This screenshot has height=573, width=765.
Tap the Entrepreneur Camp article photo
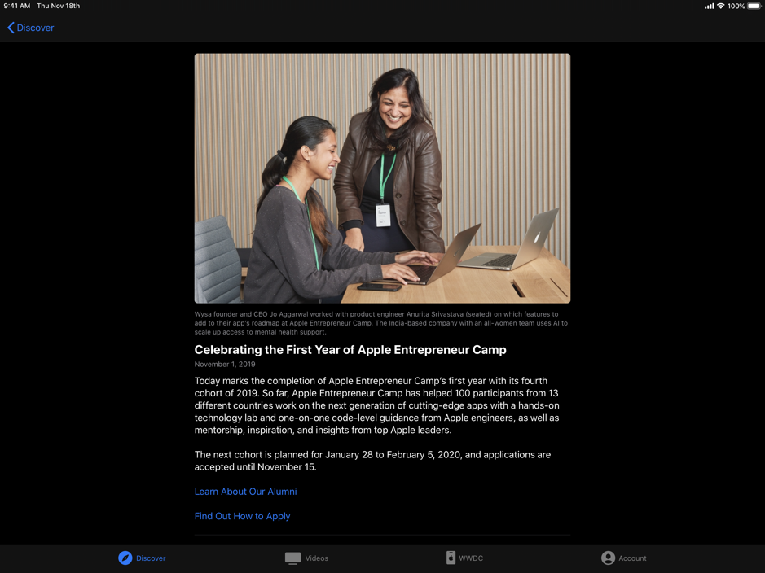(x=382, y=178)
